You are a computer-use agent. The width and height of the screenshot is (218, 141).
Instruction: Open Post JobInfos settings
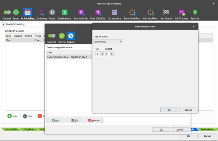pyautogui.click(x=98, y=14)
